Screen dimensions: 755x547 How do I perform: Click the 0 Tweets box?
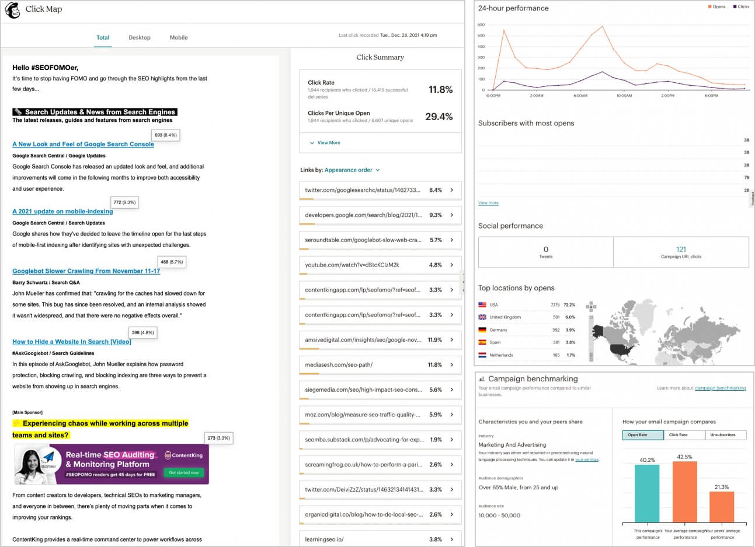coord(546,252)
